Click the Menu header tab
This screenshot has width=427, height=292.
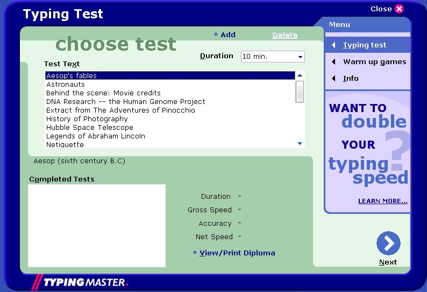(x=365, y=25)
